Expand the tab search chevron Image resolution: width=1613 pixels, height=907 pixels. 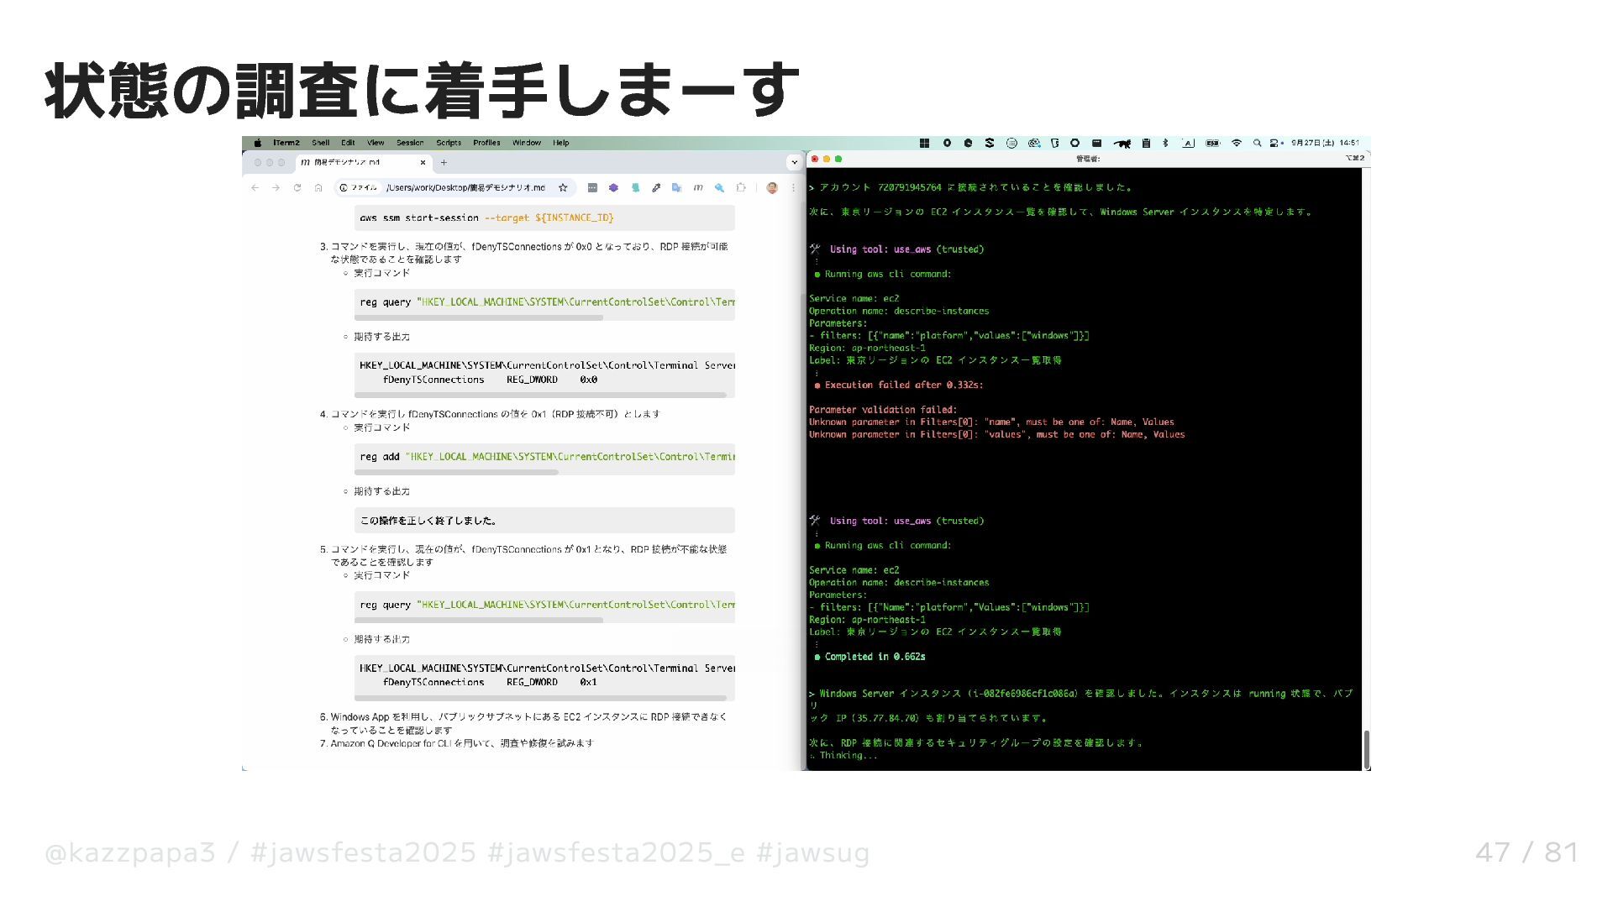pos(794,162)
